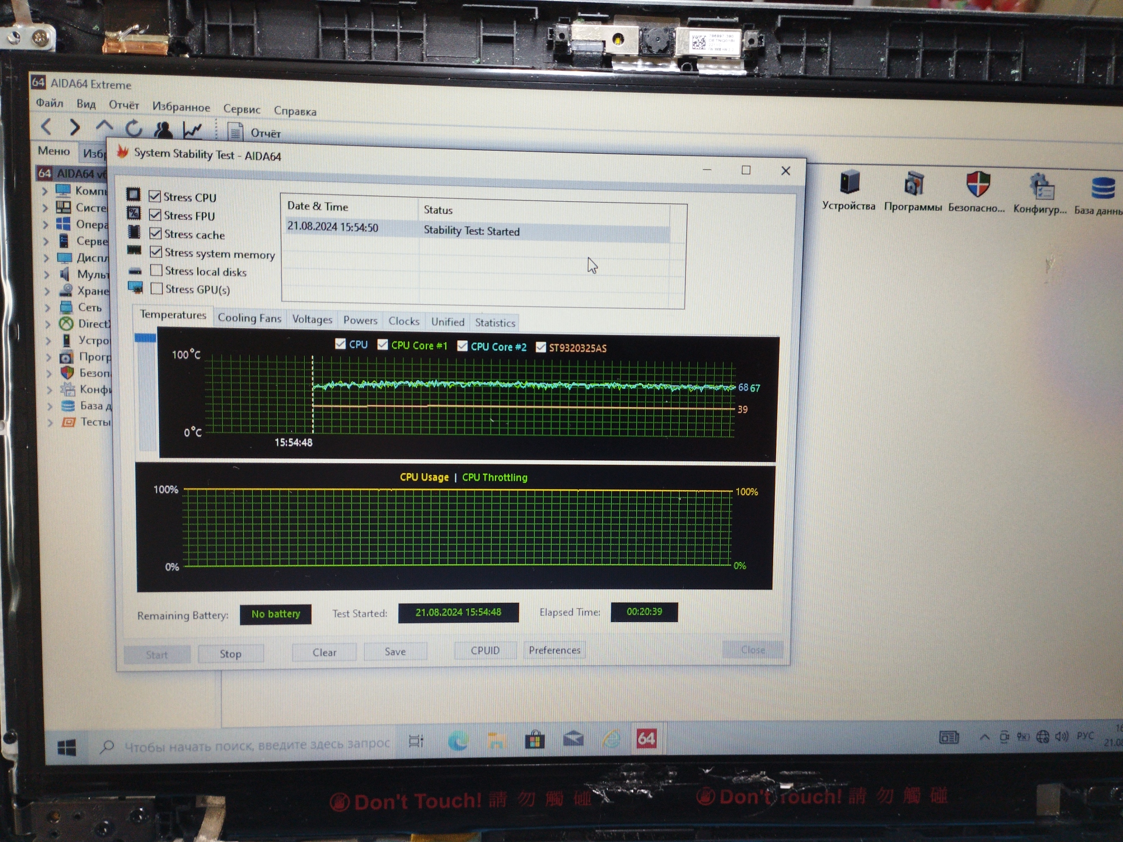This screenshot has height=842, width=1123.
Task: Click Task View on the taskbar
Action: (416, 741)
